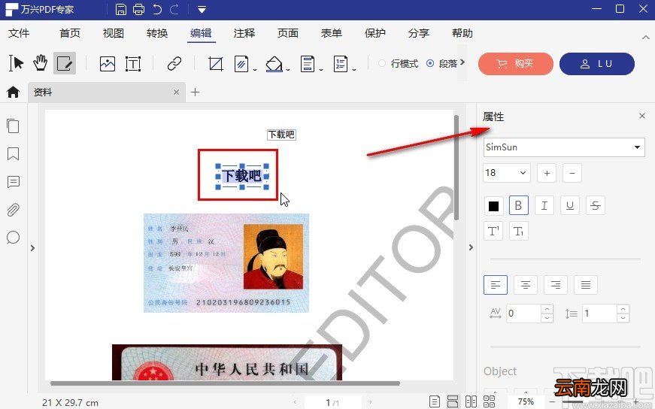Click the Print icon in title bar
655x409 pixels.
pyautogui.click(x=138, y=9)
